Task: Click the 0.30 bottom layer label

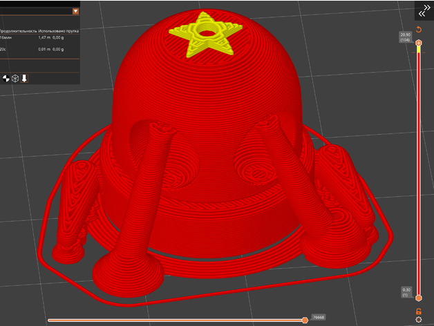Action: (x=405, y=291)
